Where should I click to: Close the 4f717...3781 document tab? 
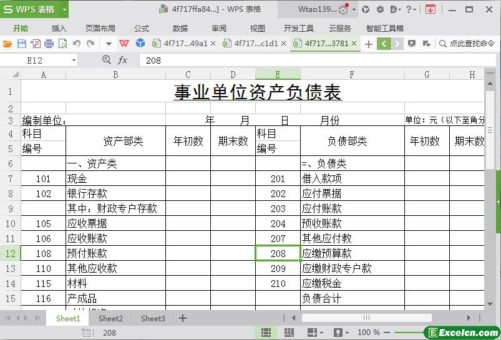tap(354, 44)
